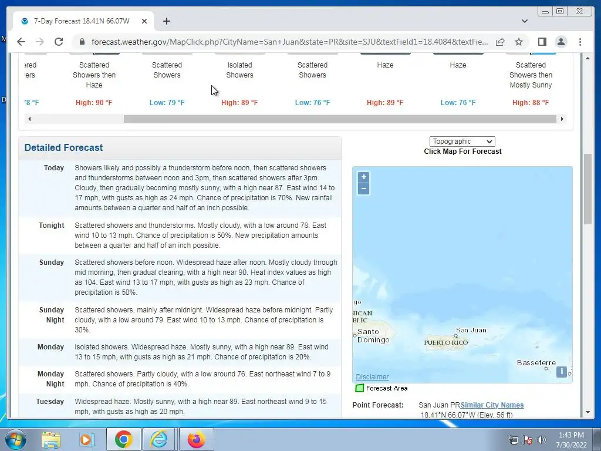Open the map info button
601x451 pixels.
(562, 372)
